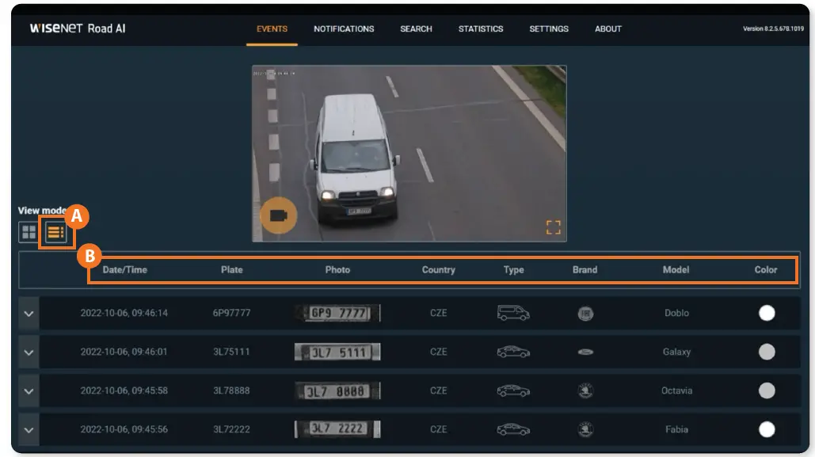Switch to list view mode
Screen dimensions: 815x457
[x=55, y=232]
